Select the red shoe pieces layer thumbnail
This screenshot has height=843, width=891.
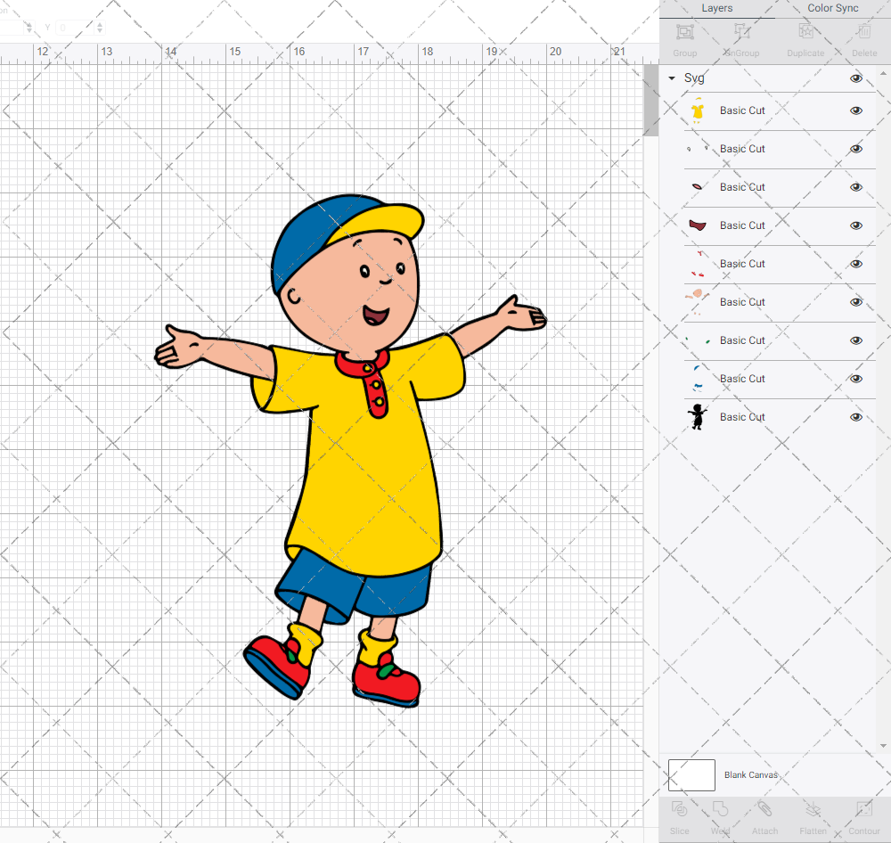pyautogui.click(x=698, y=264)
